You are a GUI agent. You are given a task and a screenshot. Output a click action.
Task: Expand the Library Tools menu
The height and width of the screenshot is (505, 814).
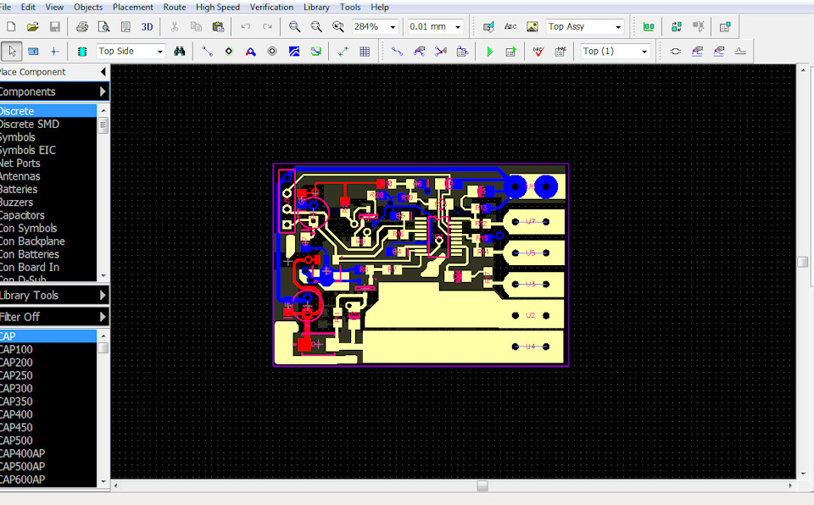[x=103, y=296]
